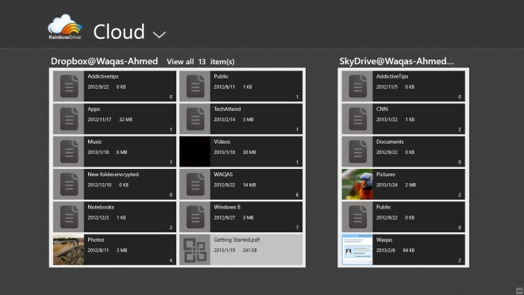Click TechAttend folder document icon
Image resolution: width=524 pixels, height=295 pixels.
(x=195, y=119)
